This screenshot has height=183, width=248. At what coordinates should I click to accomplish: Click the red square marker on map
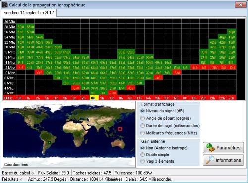[120, 129]
